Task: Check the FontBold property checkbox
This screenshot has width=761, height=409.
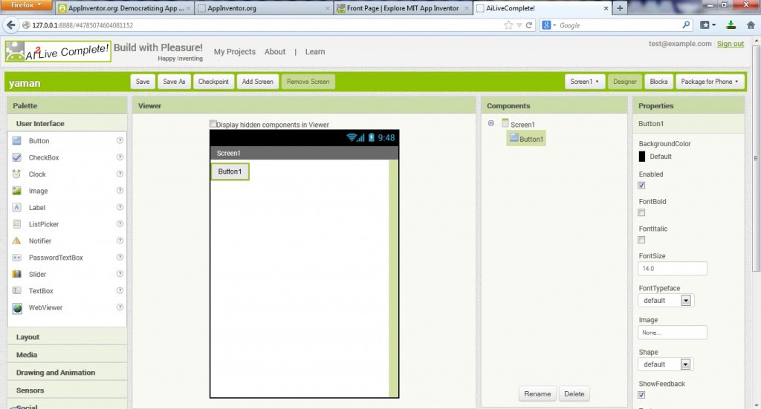Action: pos(641,213)
